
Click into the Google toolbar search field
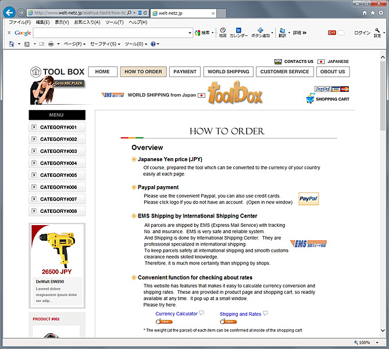point(110,33)
